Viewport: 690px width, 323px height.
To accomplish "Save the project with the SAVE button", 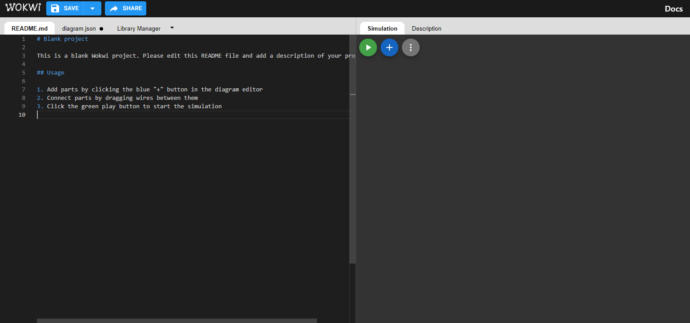I will 65,8.
